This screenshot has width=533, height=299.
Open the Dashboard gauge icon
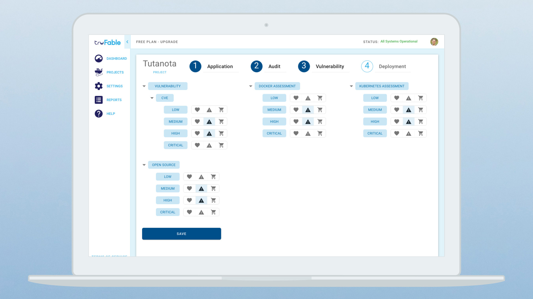[99, 58]
